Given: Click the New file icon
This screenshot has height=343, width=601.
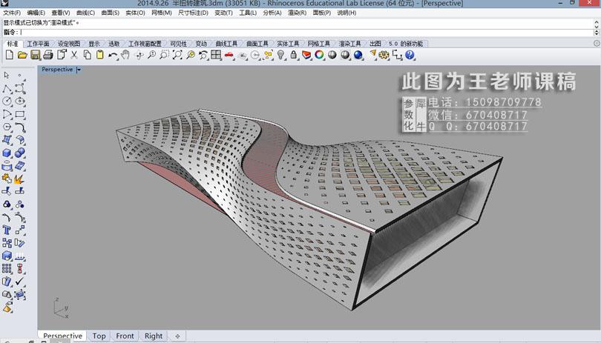Looking at the screenshot, I should point(10,55).
